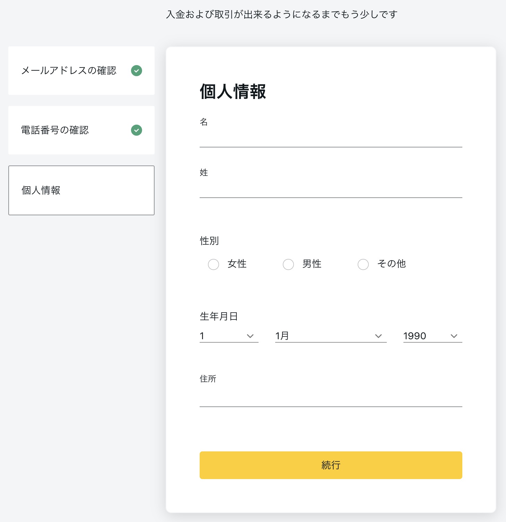Click the month dropdown chevron arrow
Viewport: 506px width, 522px height.
pos(378,336)
